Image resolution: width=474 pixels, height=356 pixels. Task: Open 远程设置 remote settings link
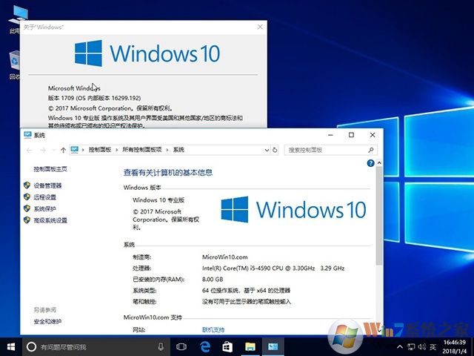[44, 197]
